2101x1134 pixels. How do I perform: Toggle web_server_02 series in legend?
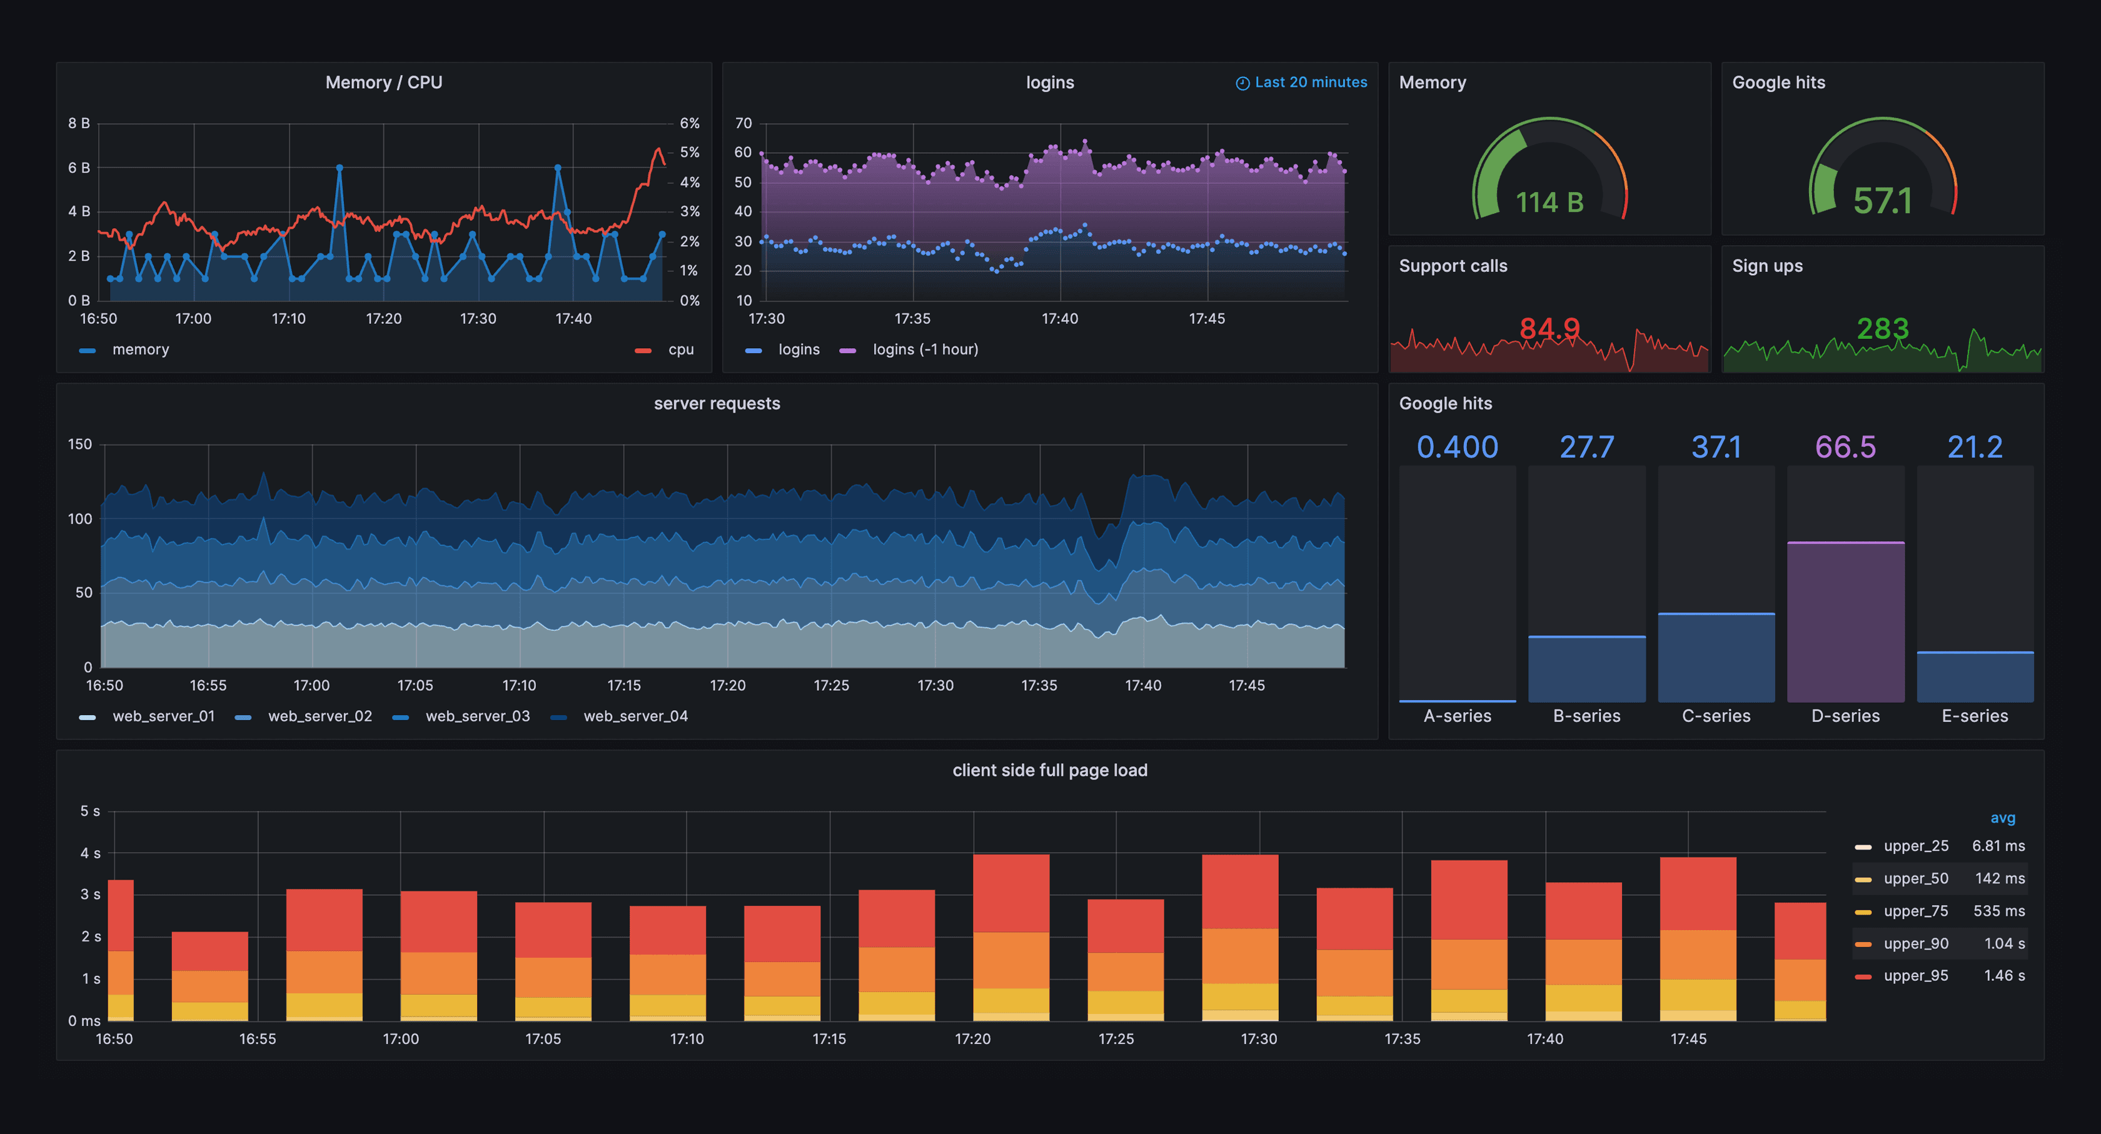(320, 716)
